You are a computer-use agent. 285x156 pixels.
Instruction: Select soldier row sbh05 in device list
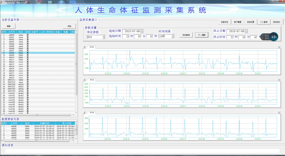click(11, 46)
